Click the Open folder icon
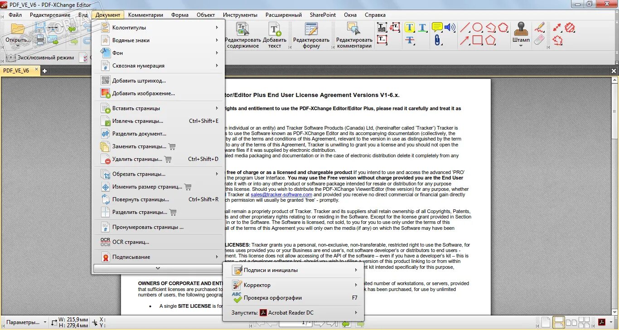This screenshot has width=619, height=330. 18,29
